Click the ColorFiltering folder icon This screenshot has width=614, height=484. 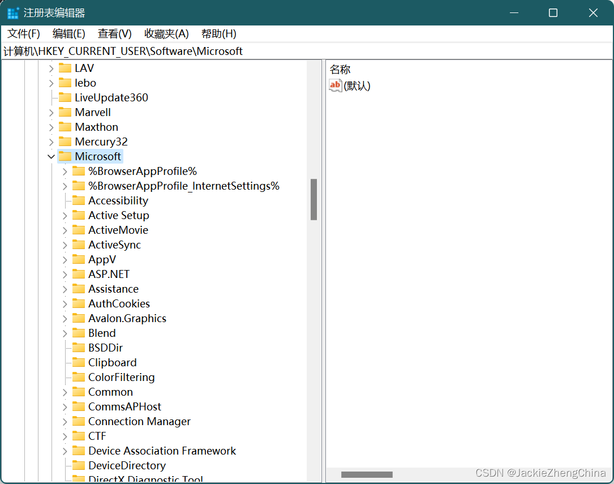[79, 377]
